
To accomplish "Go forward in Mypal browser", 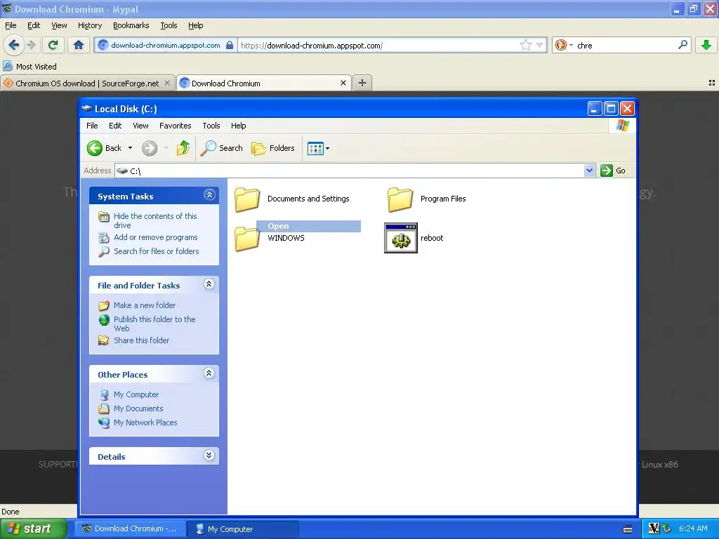I will [x=31, y=45].
